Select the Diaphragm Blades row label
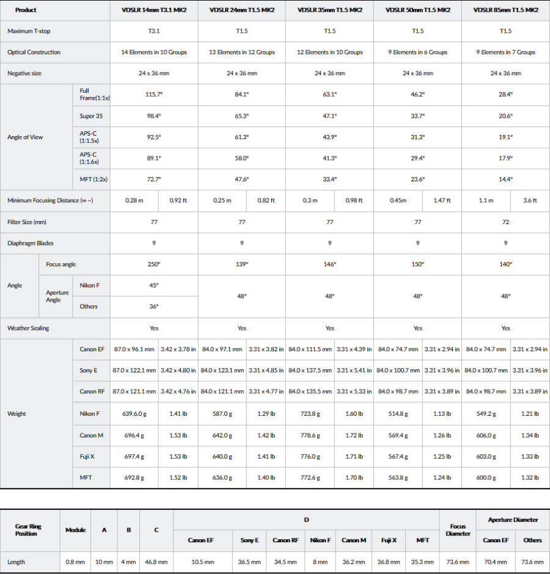Viewport: 550px width, 574px height. coord(31,243)
